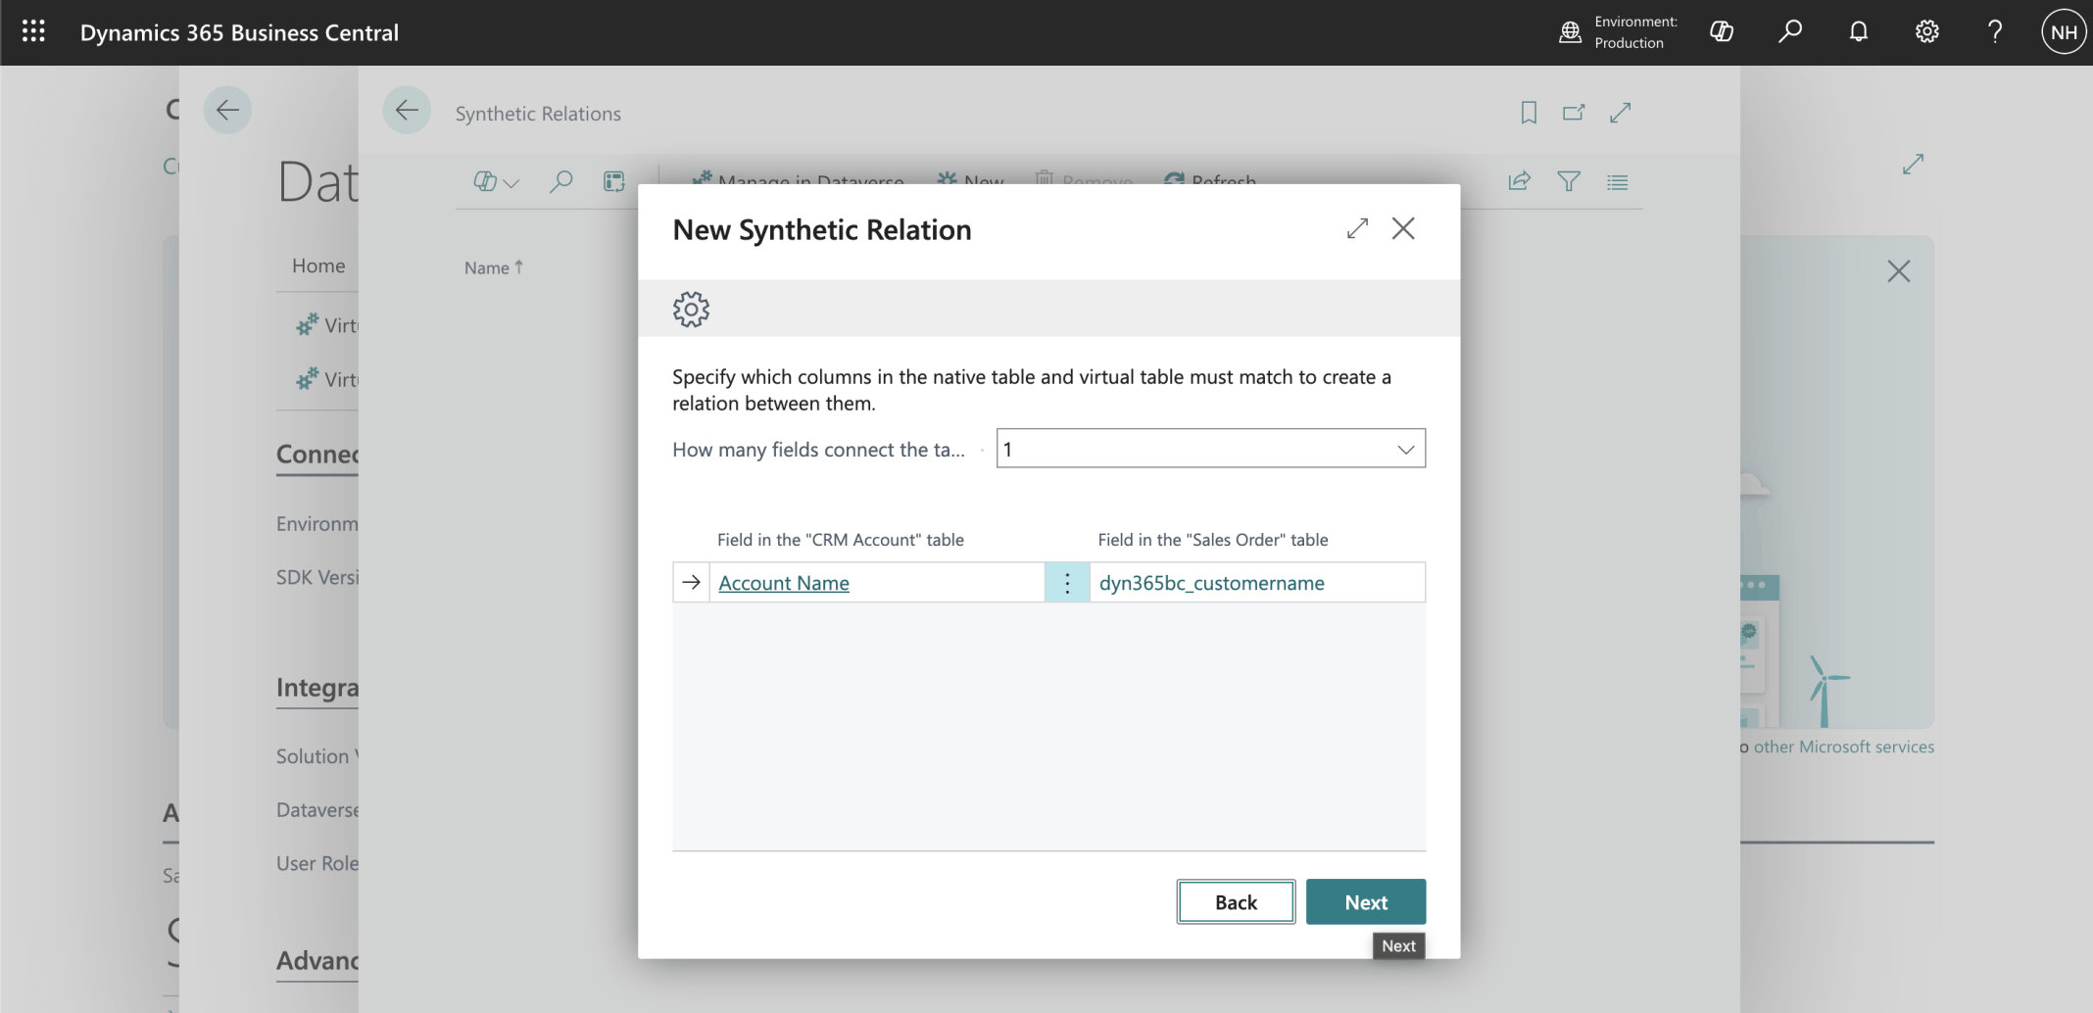Open the app launcher waffle menu
This screenshot has width=2093, height=1013.
pos(33,32)
